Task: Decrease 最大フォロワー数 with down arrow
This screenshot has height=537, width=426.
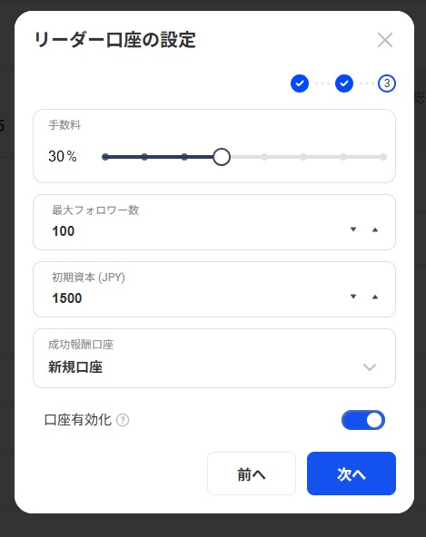Action: 353,229
